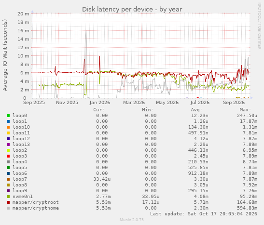The image size is (264, 225).
Task: Click the nvme0n1 max value 95.29m
Action: 249,197
